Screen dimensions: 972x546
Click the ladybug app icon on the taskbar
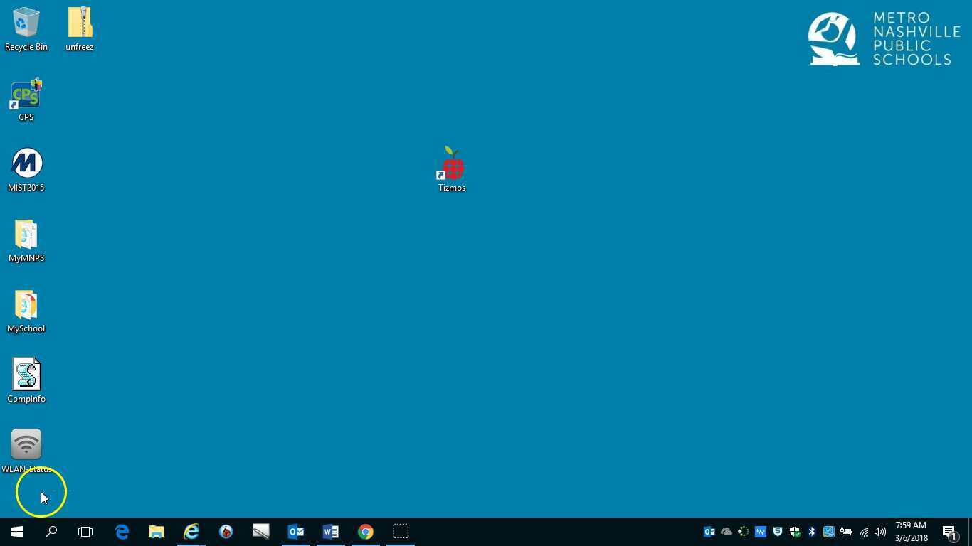pos(226,532)
